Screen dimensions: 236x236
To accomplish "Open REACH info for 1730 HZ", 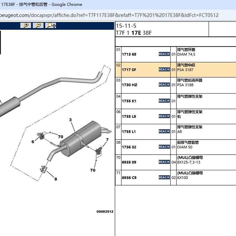I will click(x=164, y=85).
